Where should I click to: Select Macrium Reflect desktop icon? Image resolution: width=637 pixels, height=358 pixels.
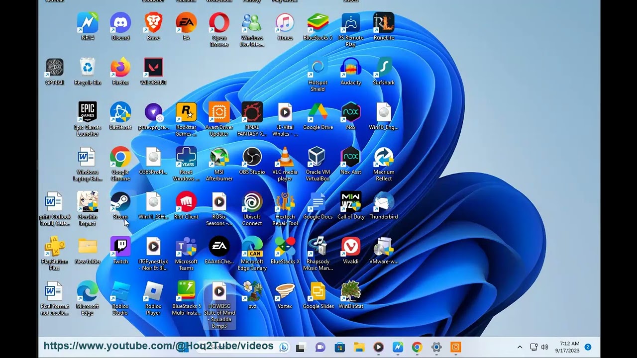pos(384,164)
